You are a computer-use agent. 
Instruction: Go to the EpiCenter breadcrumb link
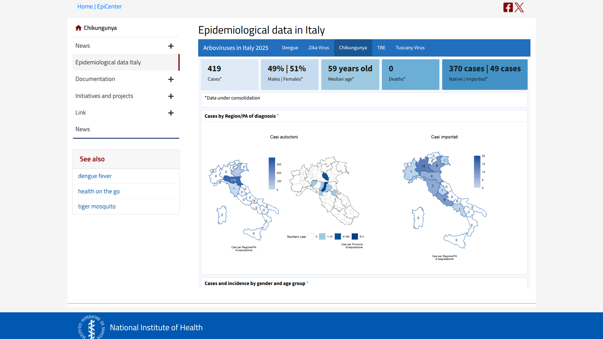click(x=109, y=7)
